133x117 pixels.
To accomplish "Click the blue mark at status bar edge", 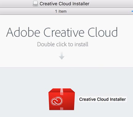I will [x=132, y=11].
